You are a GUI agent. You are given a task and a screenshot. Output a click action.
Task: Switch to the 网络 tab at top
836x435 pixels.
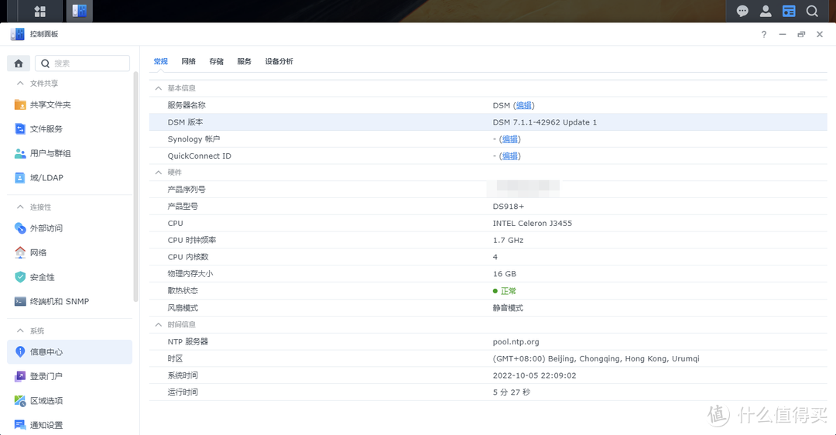pos(188,61)
